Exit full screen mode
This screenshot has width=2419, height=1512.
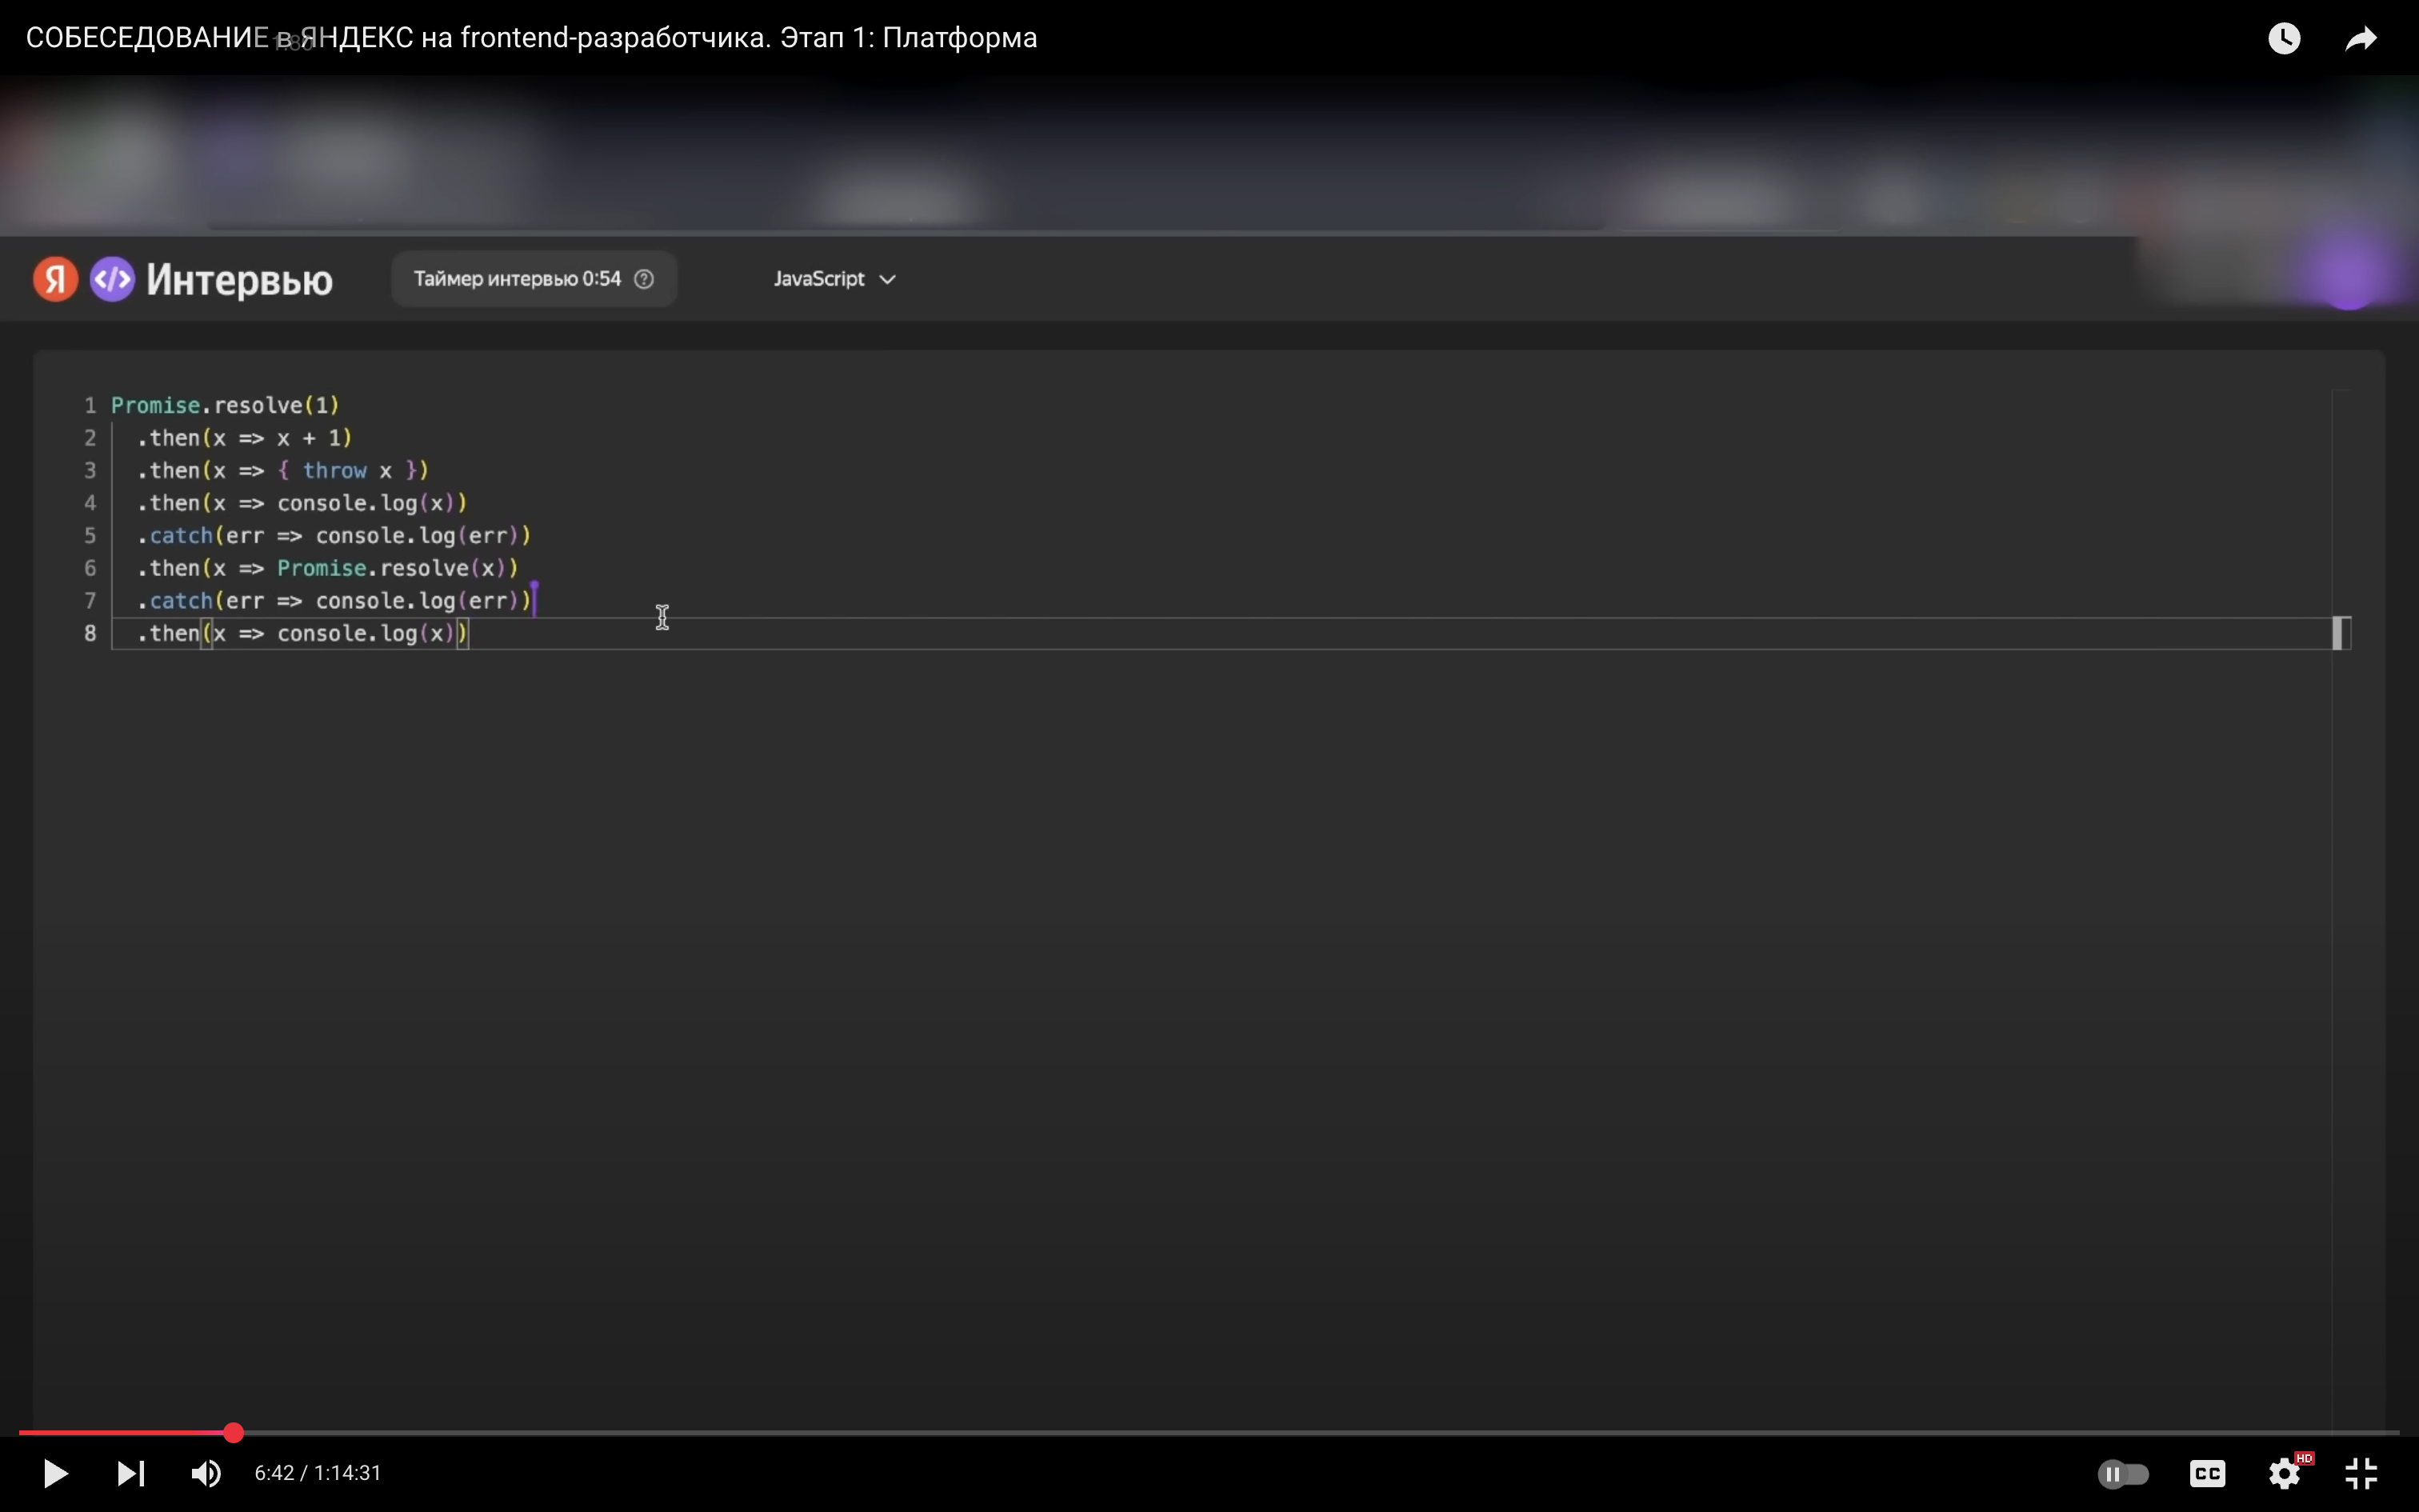[x=2361, y=1473]
